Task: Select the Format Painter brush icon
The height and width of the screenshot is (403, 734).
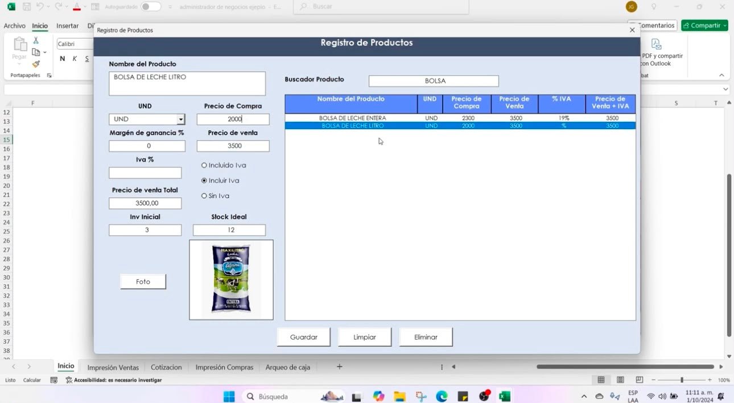Action: [x=36, y=64]
